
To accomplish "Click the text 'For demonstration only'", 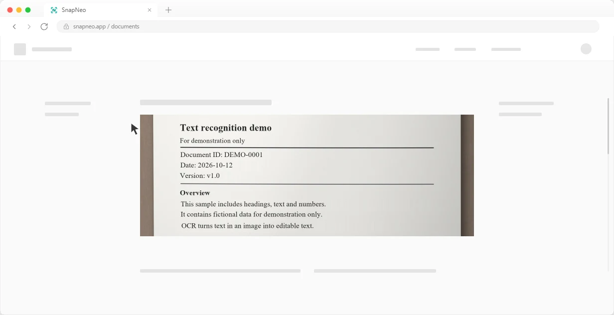I will point(212,141).
